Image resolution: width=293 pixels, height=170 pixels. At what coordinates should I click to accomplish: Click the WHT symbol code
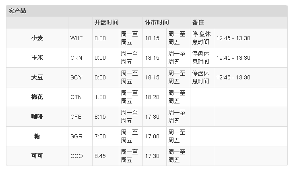coord(76,38)
